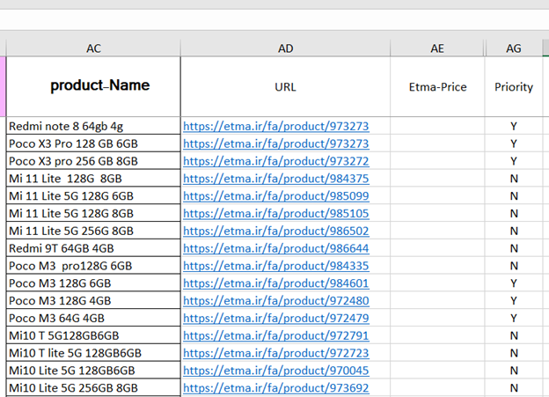
Task: Select Priority 'N' in Mi 11 Lite 5G 128G 8GB row
Action: [x=514, y=213]
